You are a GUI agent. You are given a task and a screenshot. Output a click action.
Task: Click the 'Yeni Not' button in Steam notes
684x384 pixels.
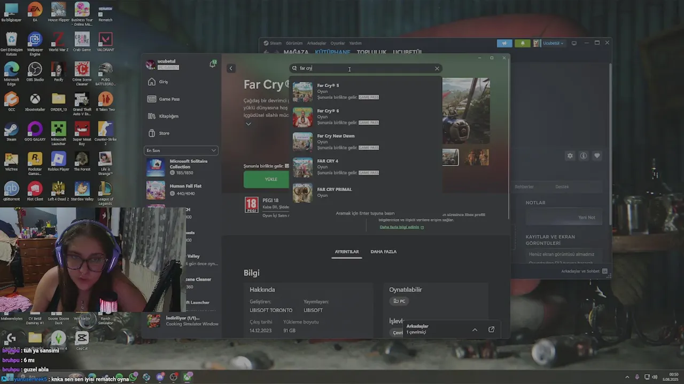(x=586, y=217)
